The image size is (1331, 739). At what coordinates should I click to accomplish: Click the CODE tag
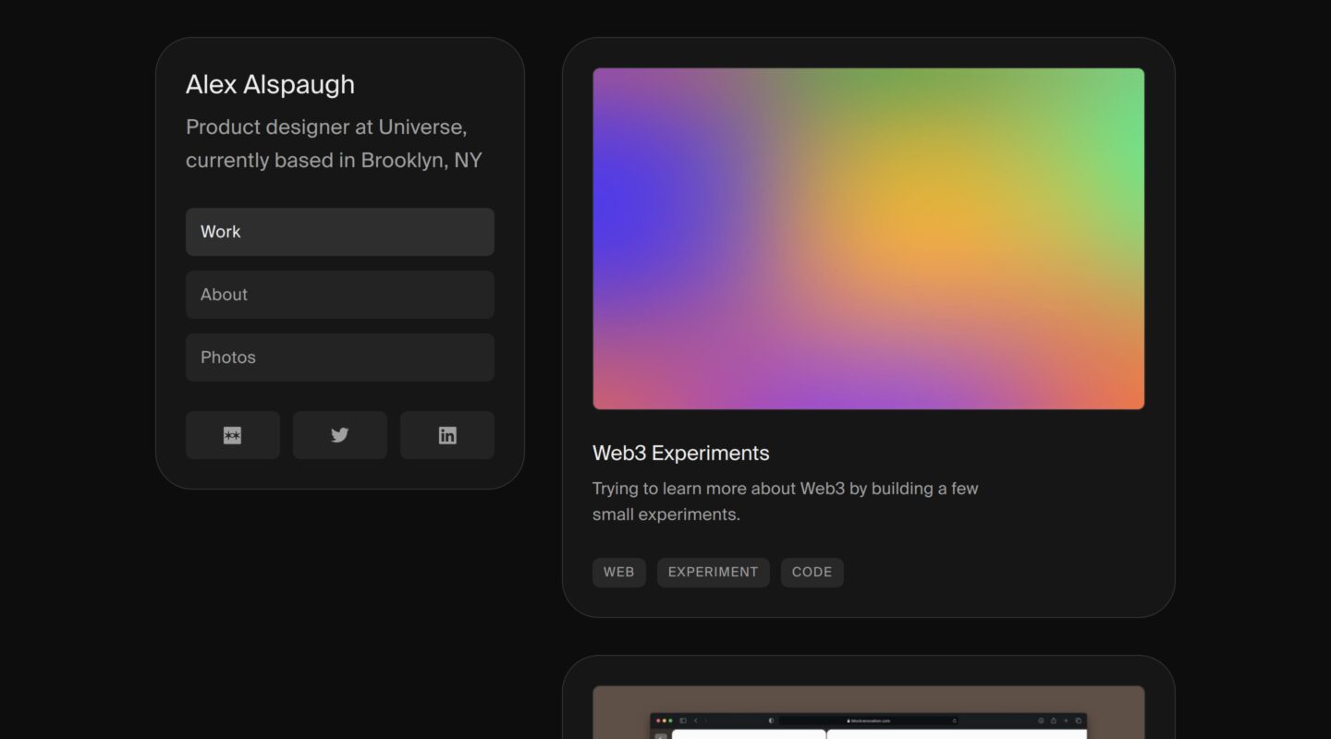click(812, 572)
